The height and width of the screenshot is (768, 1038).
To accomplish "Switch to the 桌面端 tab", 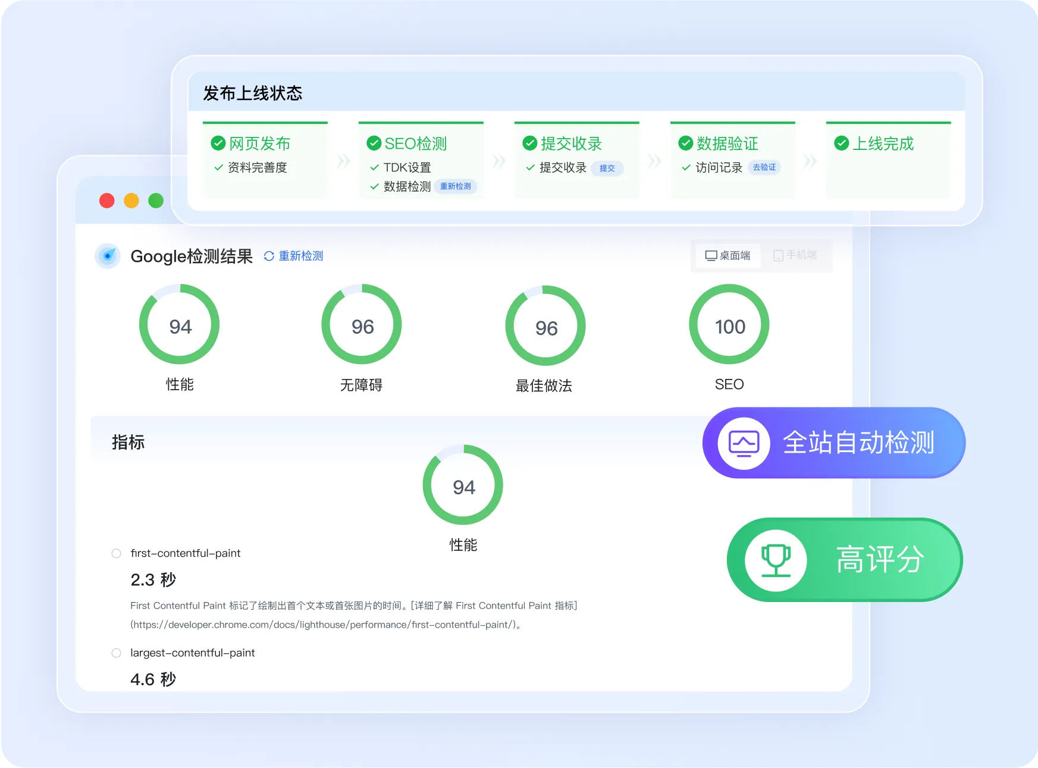I will [728, 256].
